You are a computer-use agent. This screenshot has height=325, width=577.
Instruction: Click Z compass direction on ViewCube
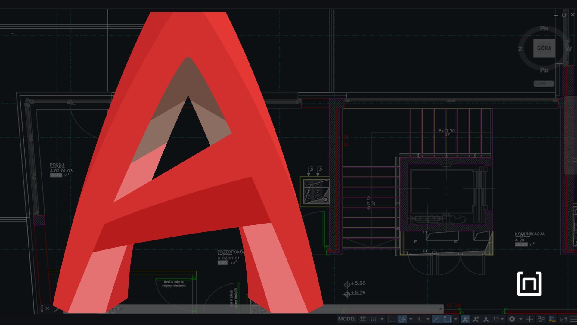(520, 49)
